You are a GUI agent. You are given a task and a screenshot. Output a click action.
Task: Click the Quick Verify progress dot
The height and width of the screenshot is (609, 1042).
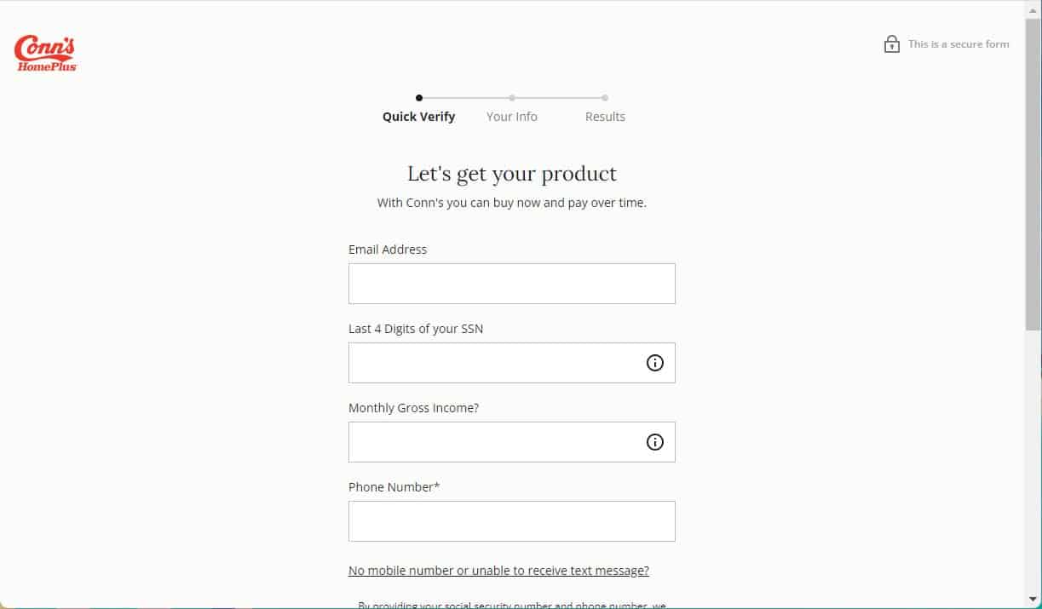point(418,98)
